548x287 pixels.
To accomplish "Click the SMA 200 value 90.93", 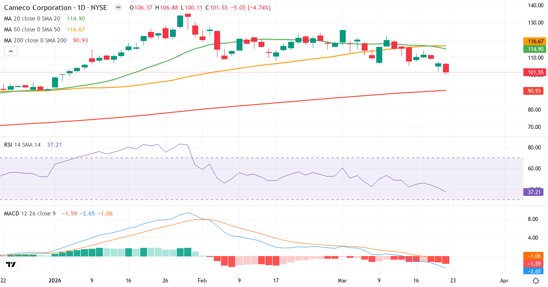I will pyautogui.click(x=533, y=90).
